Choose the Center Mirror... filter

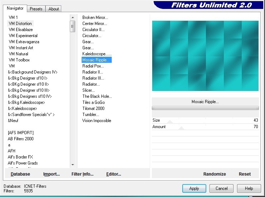tap(95, 24)
